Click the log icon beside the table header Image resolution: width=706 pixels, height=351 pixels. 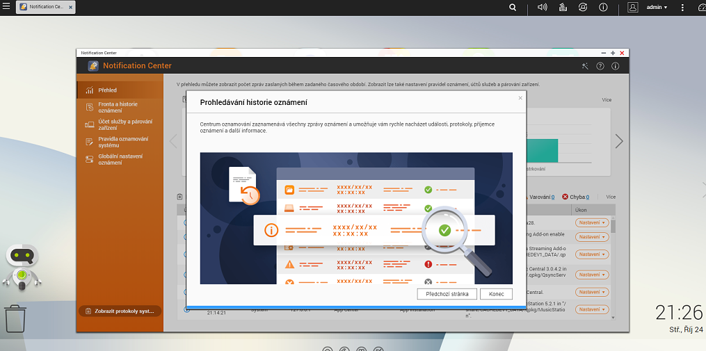(x=179, y=197)
